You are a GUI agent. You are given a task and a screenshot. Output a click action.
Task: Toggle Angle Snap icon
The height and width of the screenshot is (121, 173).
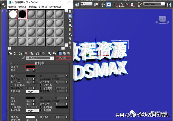coord(121,5)
